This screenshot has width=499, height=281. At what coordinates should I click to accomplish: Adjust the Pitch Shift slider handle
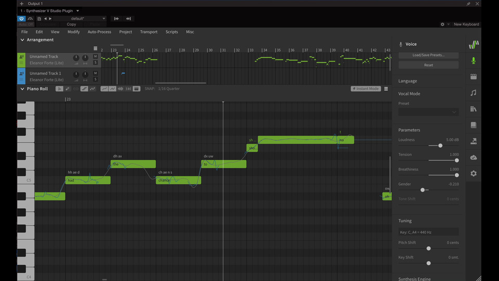[429, 249]
